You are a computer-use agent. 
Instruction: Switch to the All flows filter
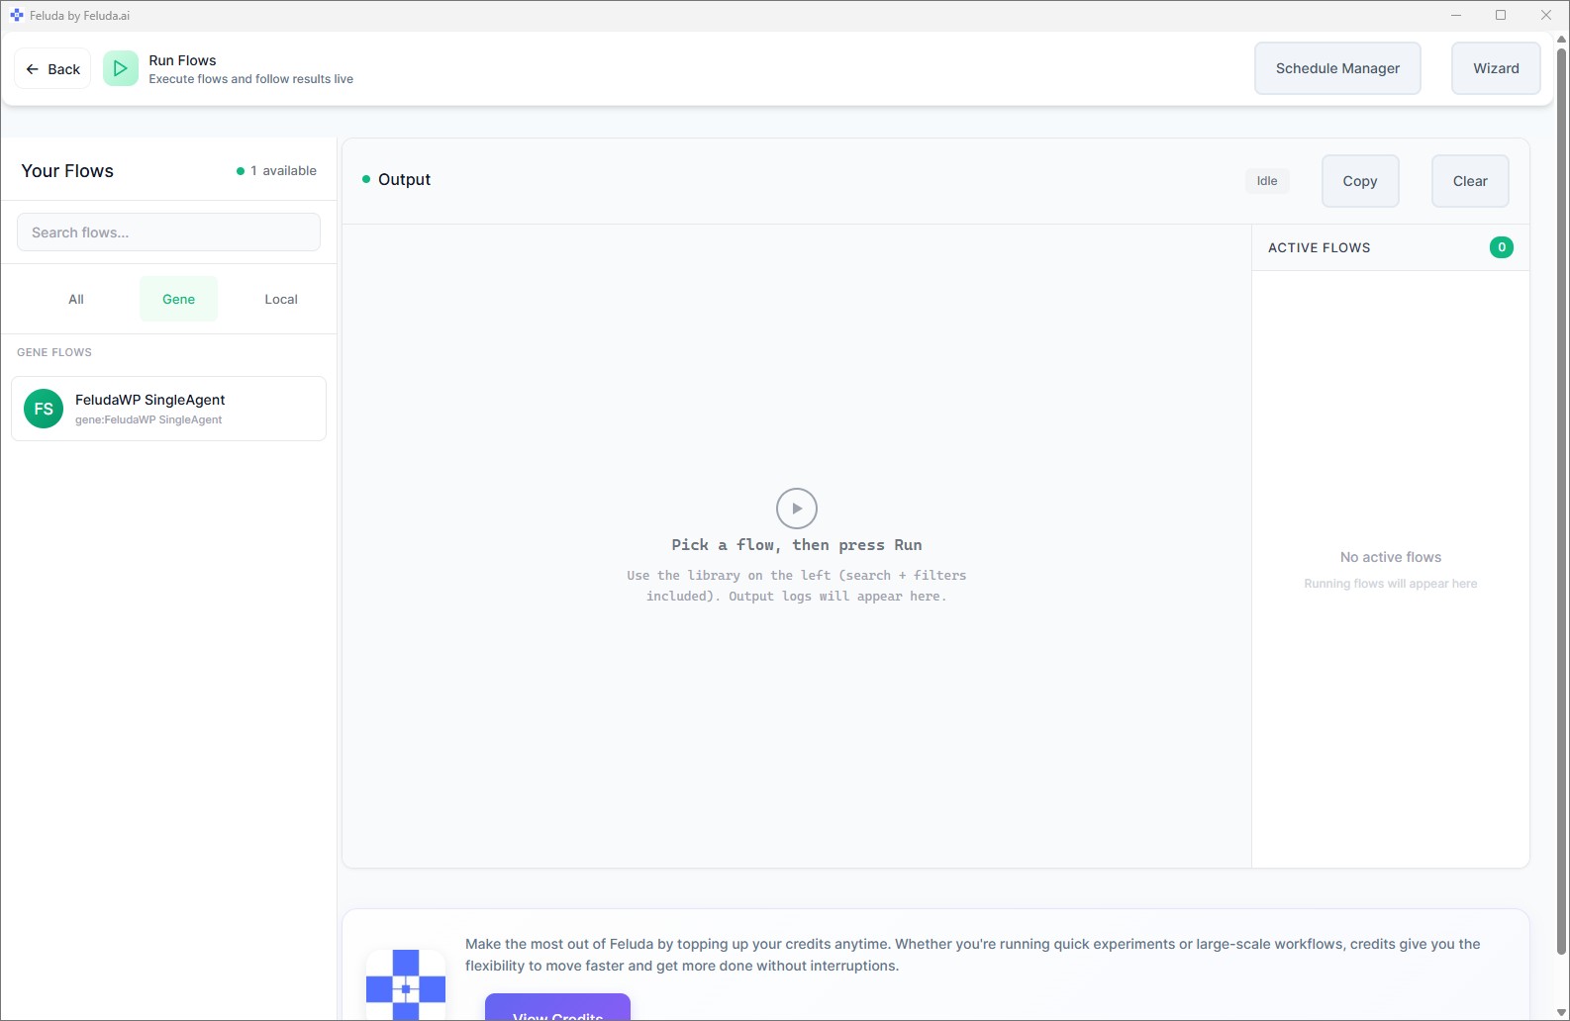(x=76, y=300)
